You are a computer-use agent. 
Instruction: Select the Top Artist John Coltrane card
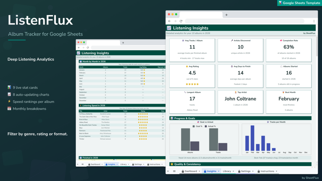click(240, 102)
